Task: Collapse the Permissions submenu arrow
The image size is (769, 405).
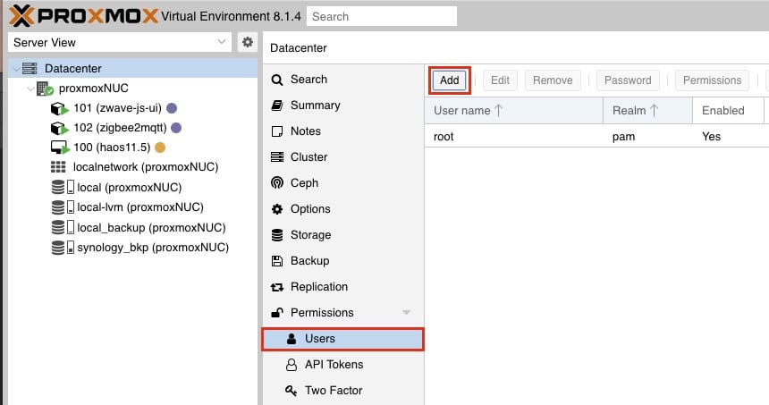Action: 406,312
